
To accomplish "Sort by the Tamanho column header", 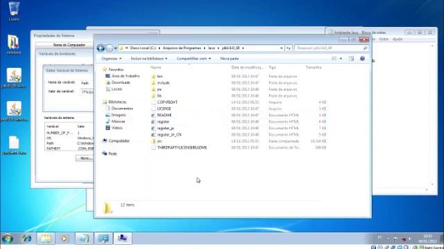I will 314,68.
